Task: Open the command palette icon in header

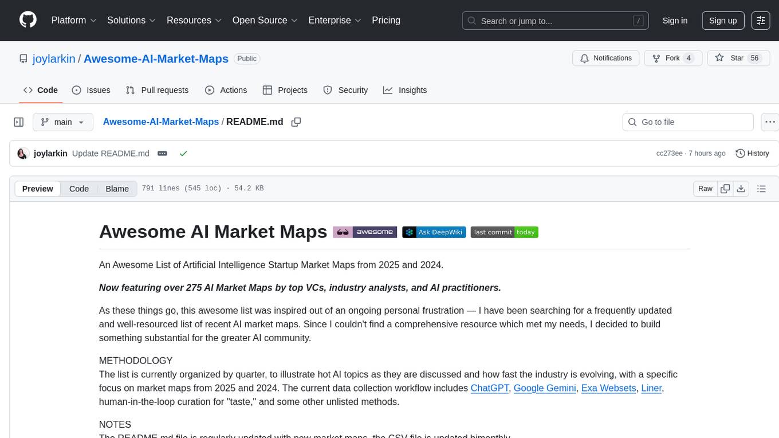Action: pyautogui.click(x=761, y=20)
